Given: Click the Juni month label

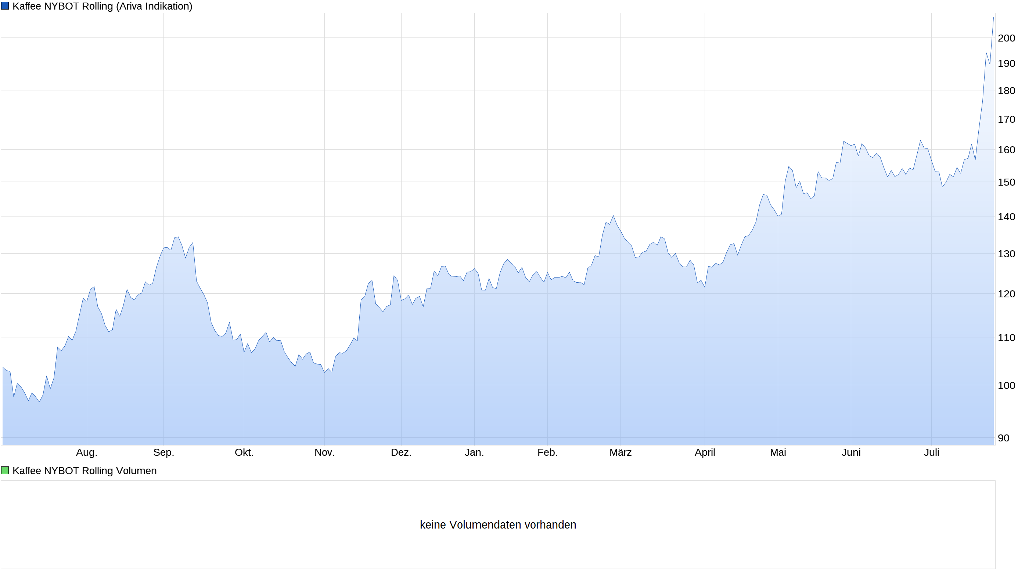Looking at the screenshot, I should click(851, 452).
